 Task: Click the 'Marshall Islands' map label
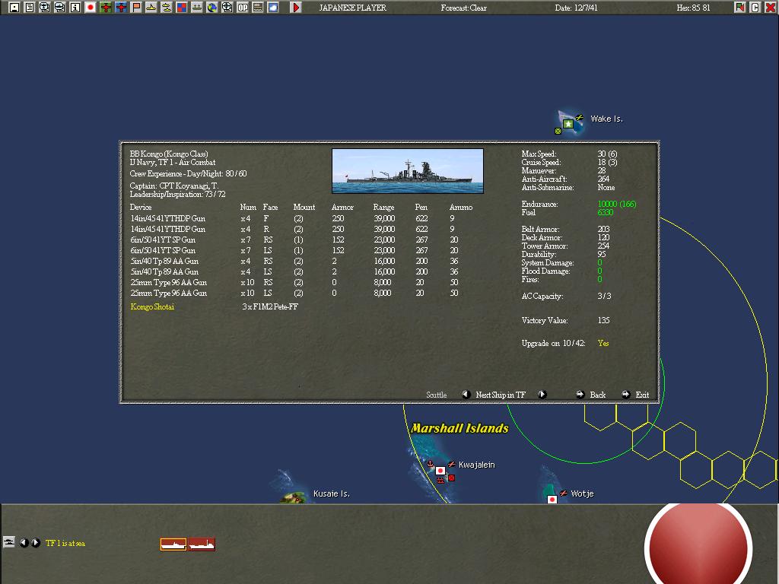(x=459, y=428)
